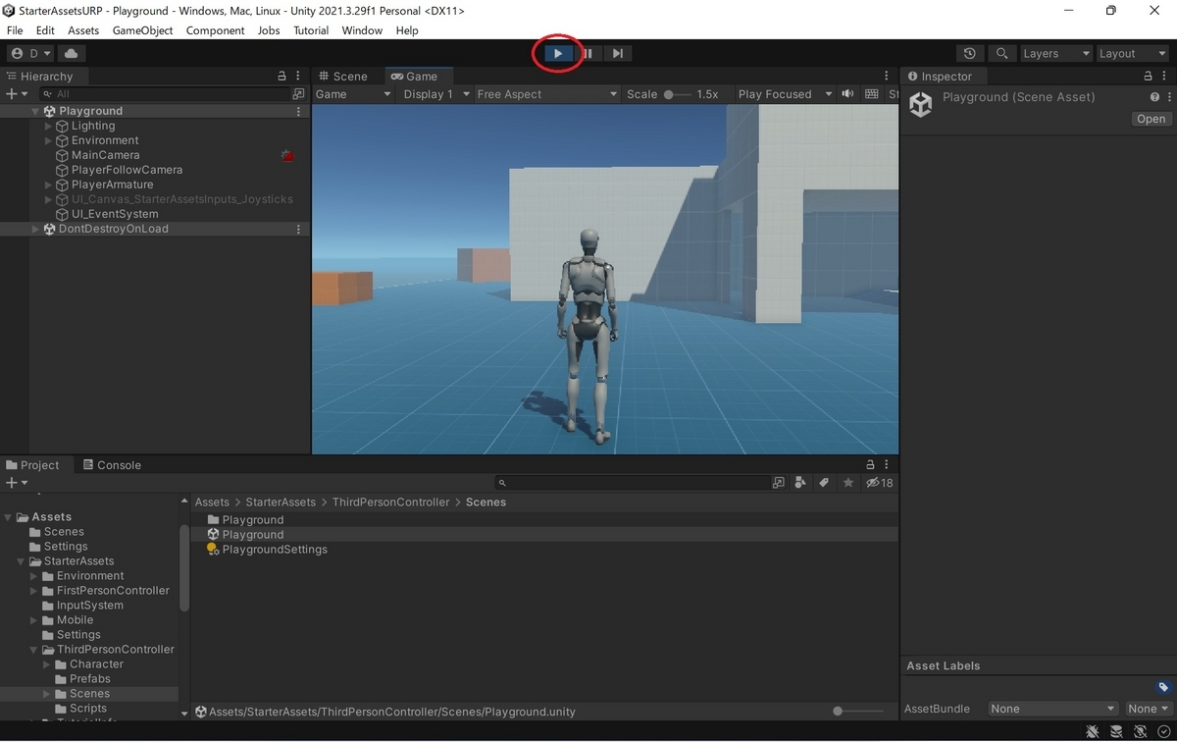Click the Hierarchy search-by-type icon
Screen dimensions: 1177x742
click(x=298, y=94)
